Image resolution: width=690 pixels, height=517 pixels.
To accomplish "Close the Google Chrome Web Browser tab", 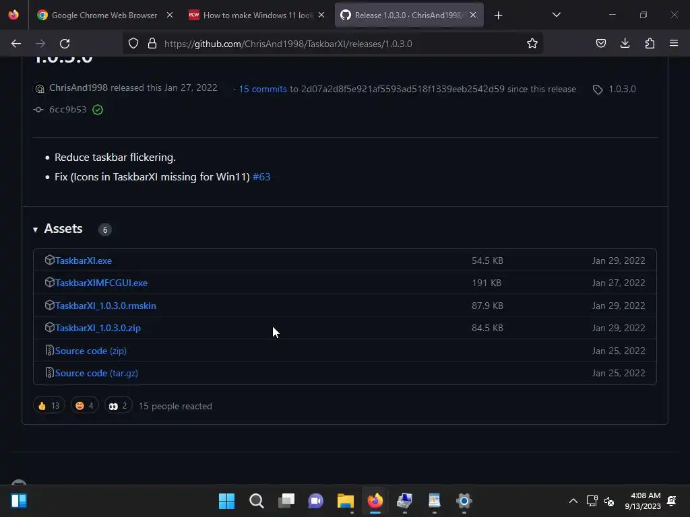I will coord(170,15).
